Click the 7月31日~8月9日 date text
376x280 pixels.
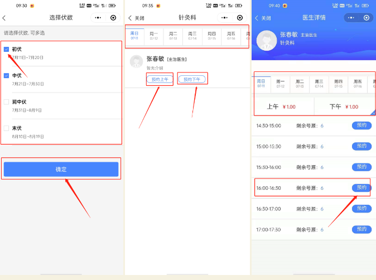(27, 110)
